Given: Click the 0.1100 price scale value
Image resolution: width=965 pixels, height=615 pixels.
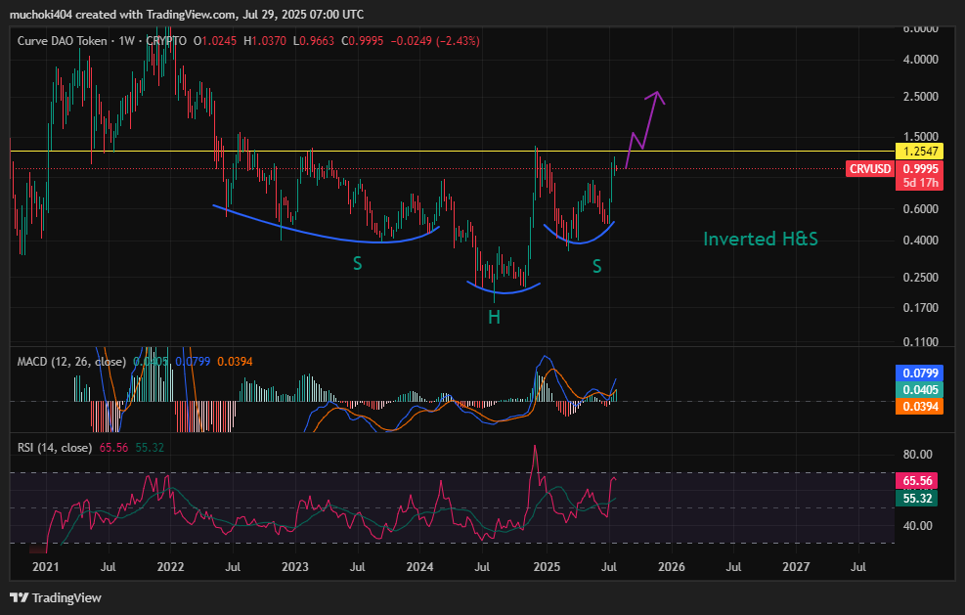Looking at the screenshot, I should click(921, 341).
